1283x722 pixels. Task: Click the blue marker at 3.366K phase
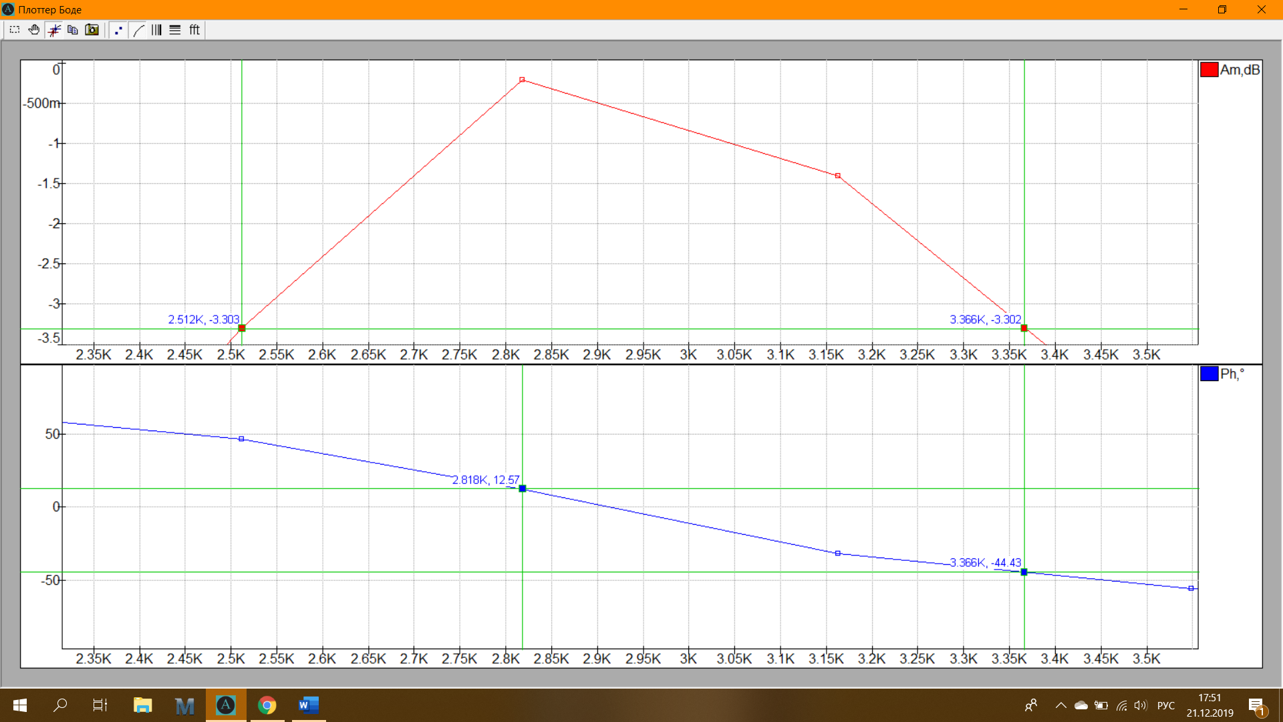(x=1024, y=572)
